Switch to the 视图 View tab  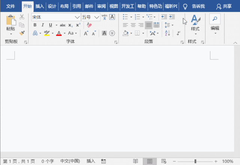pos(113,6)
